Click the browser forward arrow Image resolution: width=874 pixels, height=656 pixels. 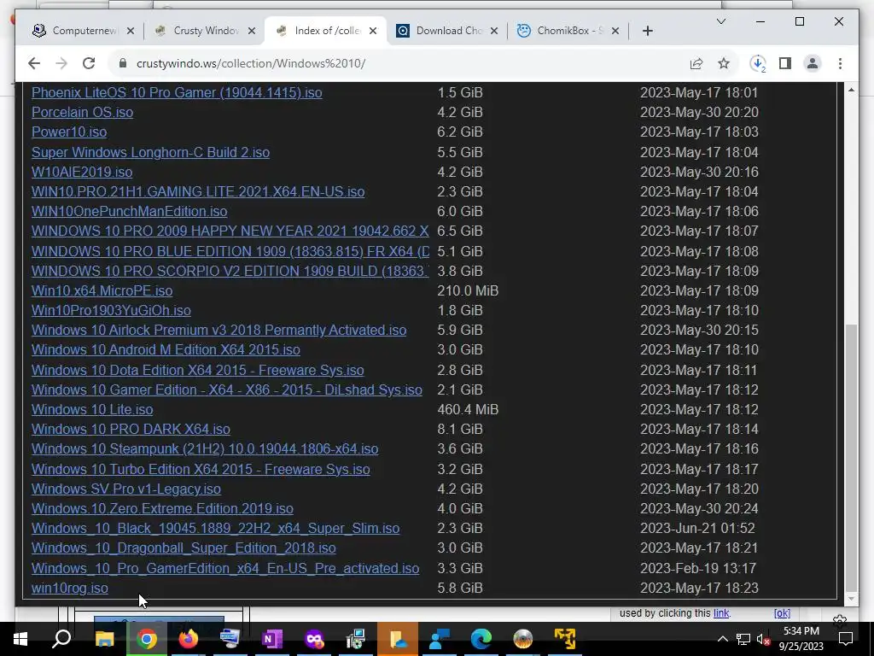pos(61,63)
